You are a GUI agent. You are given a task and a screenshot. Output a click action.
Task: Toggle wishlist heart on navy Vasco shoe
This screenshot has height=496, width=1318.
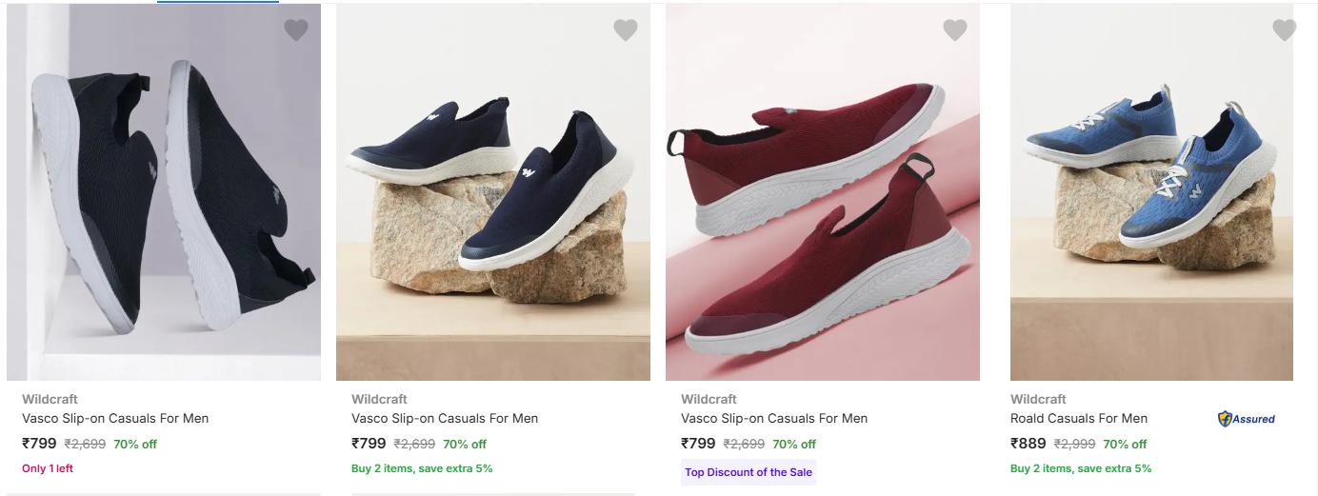pyautogui.click(x=626, y=30)
